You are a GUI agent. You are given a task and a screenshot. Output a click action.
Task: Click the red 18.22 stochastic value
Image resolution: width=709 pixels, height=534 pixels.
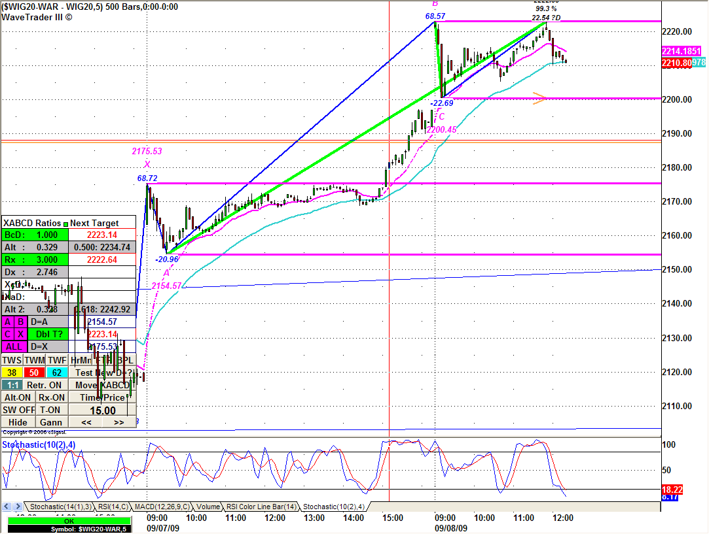pyautogui.click(x=672, y=490)
